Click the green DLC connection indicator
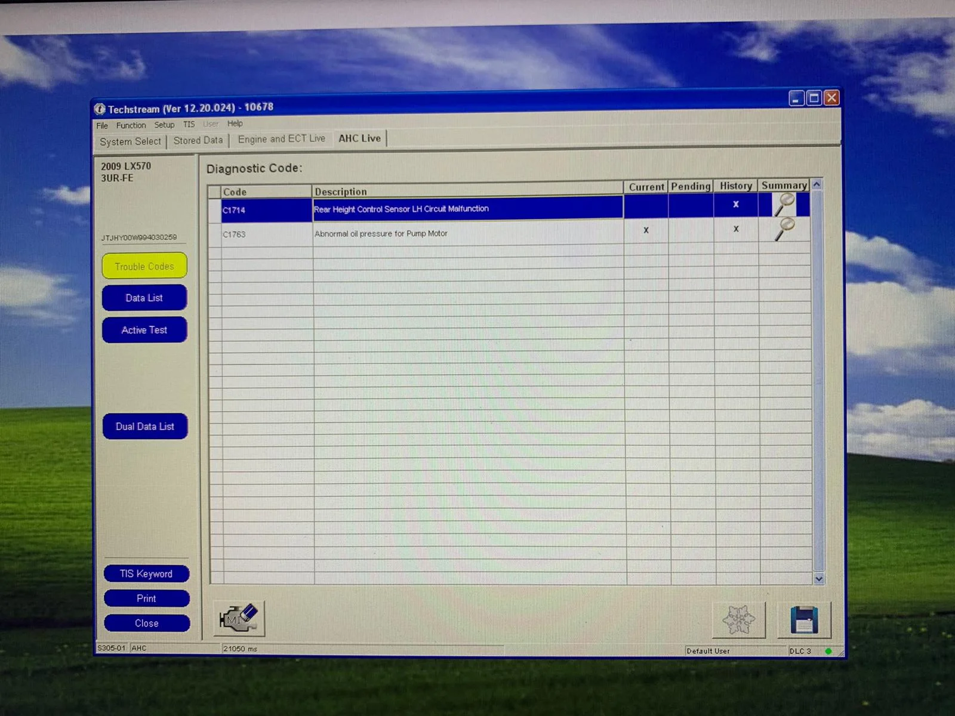This screenshot has height=716, width=955. (x=828, y=651)
